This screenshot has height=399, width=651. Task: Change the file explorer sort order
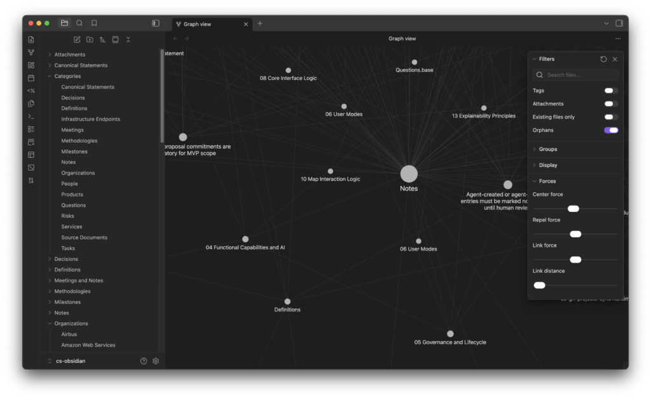102,39
